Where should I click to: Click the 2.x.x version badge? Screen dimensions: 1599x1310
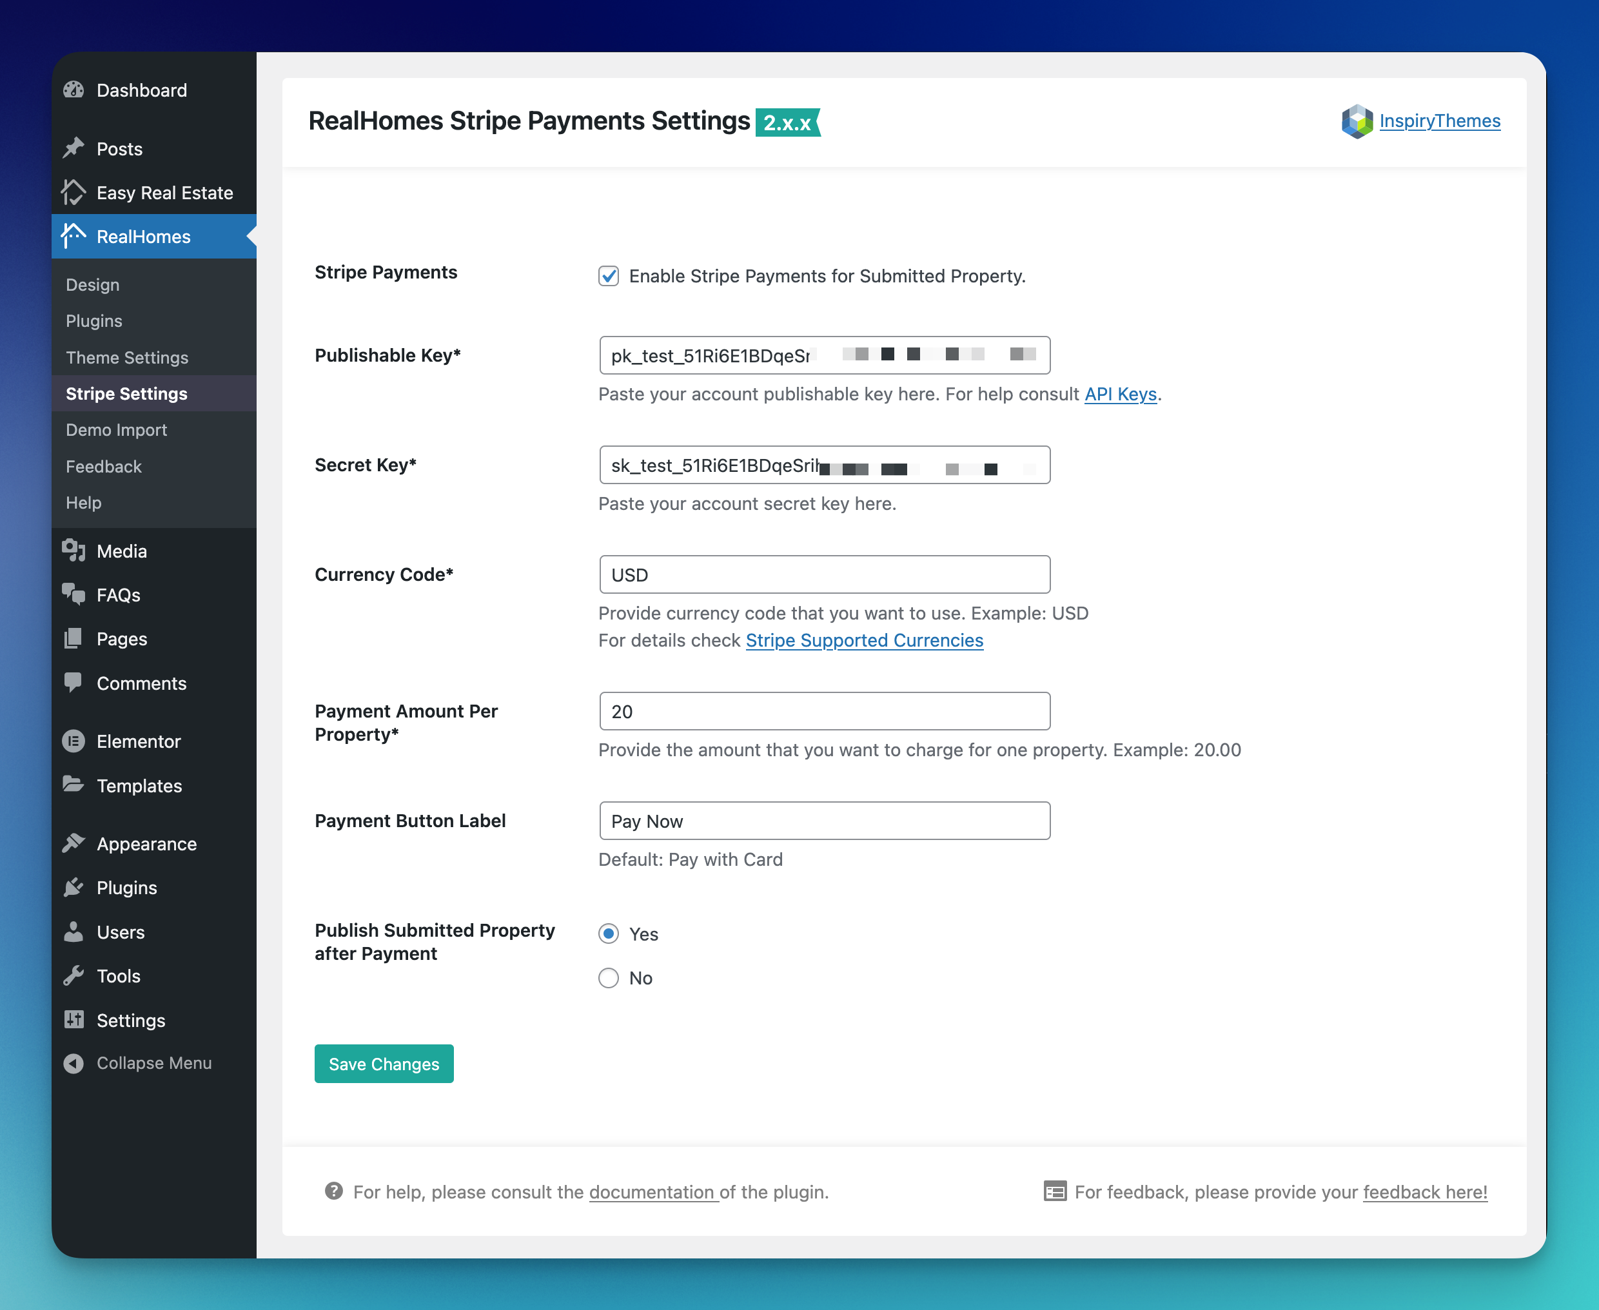[x=787, y=122]
